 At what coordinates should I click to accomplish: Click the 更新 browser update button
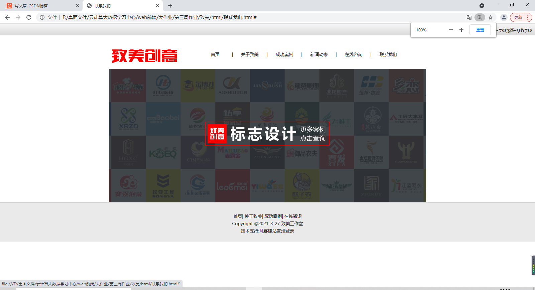(521, 17)
